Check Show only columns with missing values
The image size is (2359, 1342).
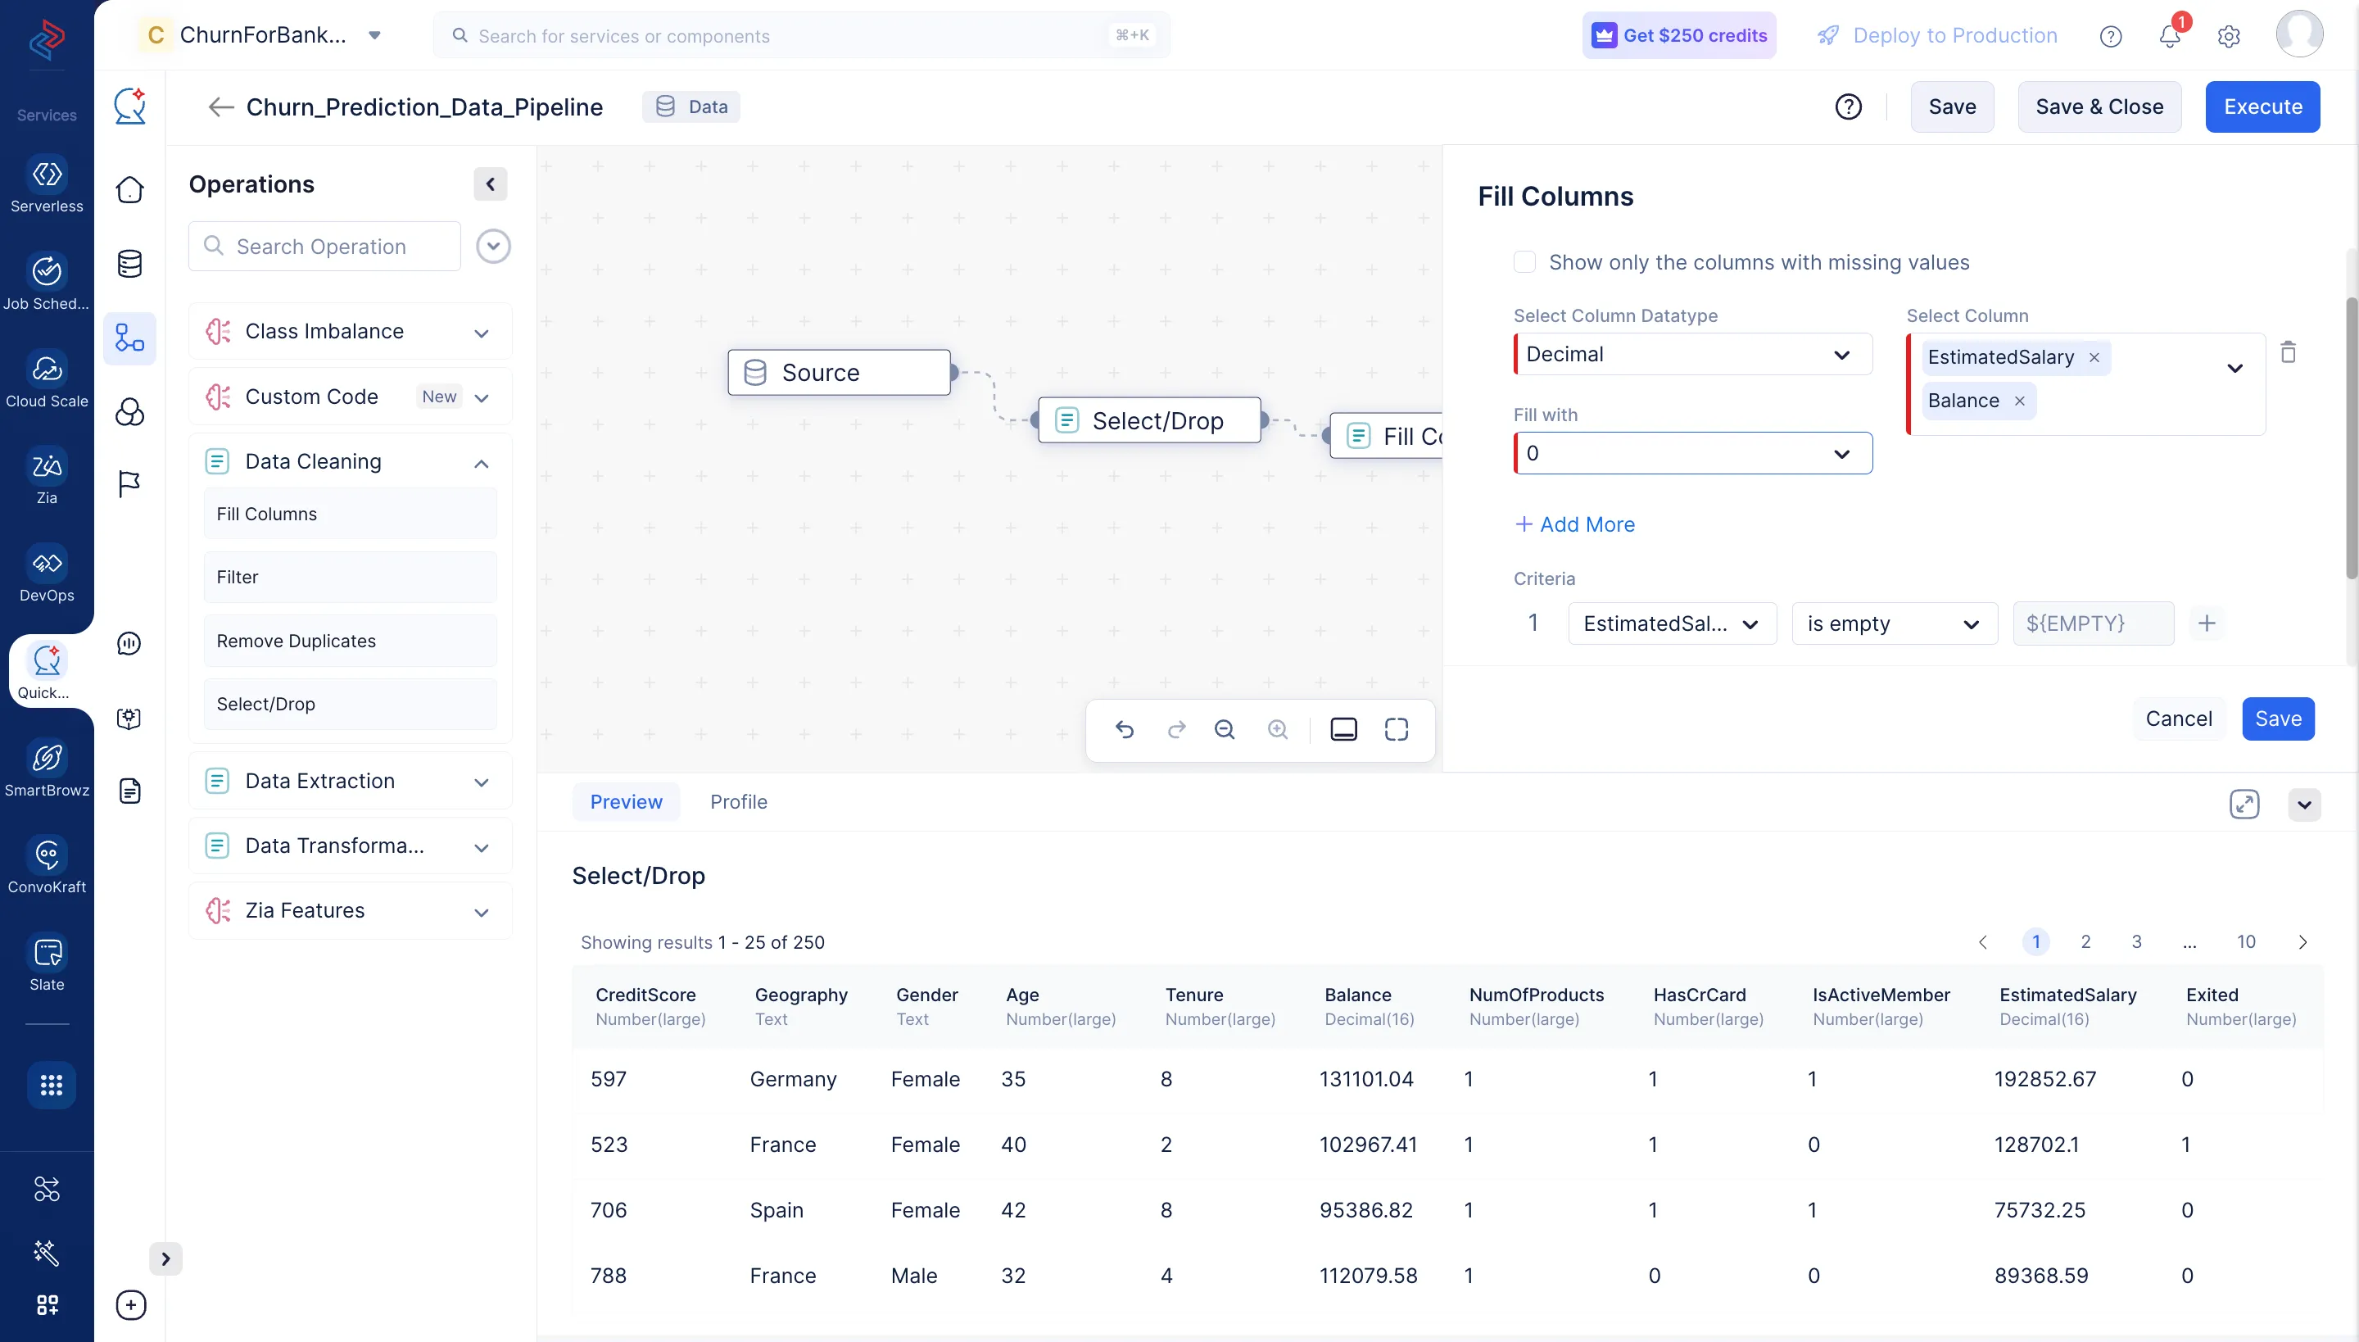tap(1525, 263)
